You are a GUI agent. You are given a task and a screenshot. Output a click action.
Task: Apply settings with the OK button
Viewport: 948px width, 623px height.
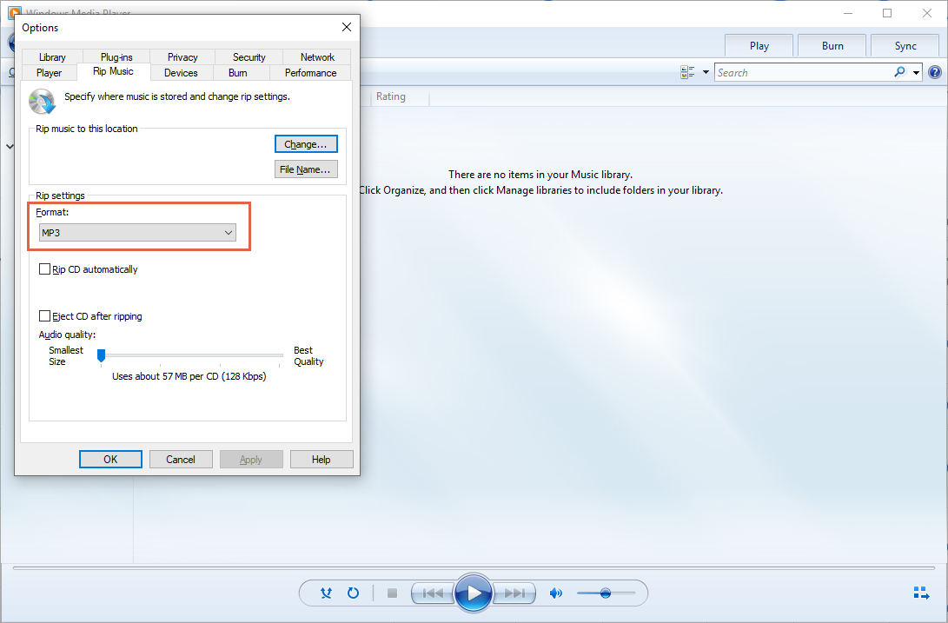tap(110, 459)
